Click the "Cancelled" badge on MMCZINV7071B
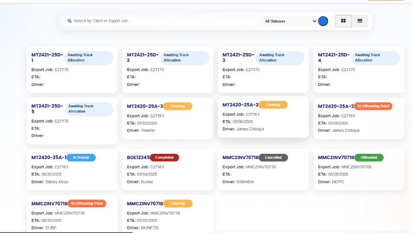412x233 pixels. tap(274, 157)
